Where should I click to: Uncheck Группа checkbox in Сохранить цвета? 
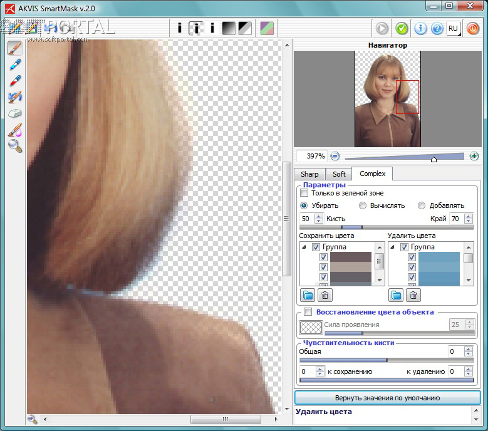pyautogui.click(x=316, y=247)
